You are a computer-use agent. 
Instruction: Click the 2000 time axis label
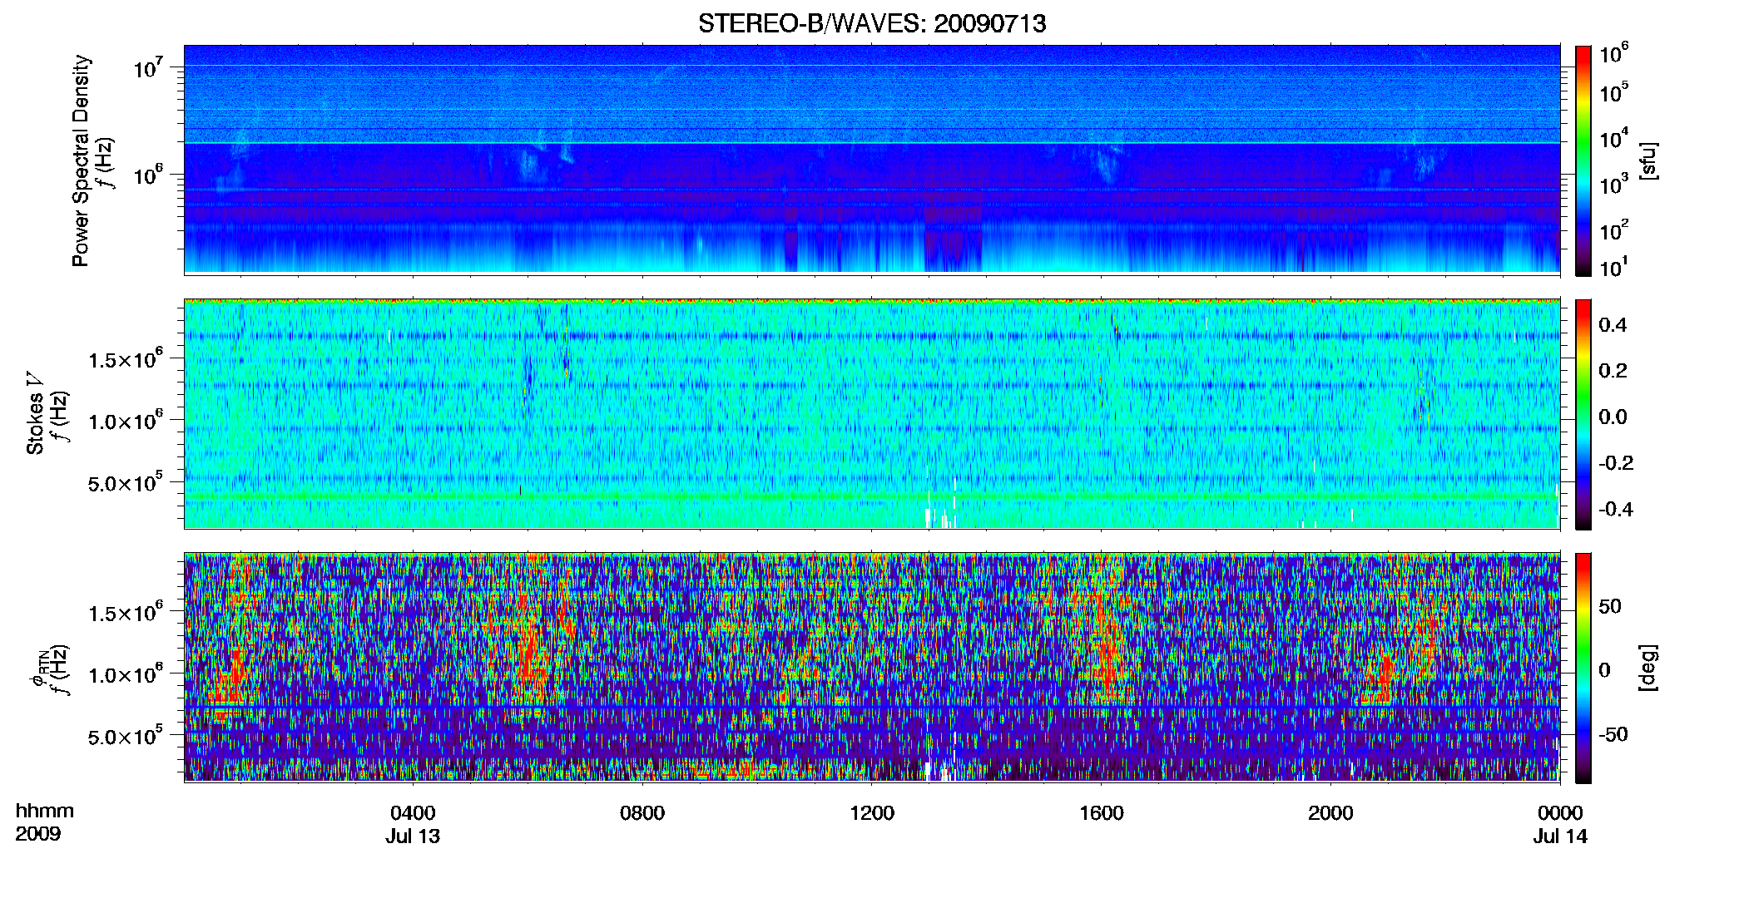pos(1330,813)
